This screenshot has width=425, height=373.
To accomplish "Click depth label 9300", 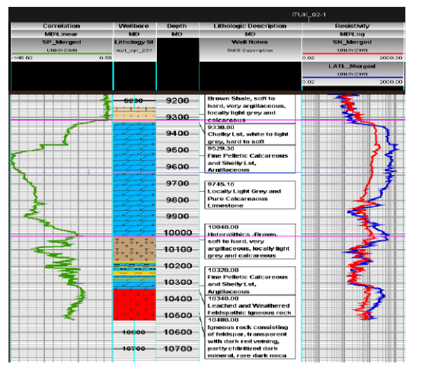I will click(177, 117).
